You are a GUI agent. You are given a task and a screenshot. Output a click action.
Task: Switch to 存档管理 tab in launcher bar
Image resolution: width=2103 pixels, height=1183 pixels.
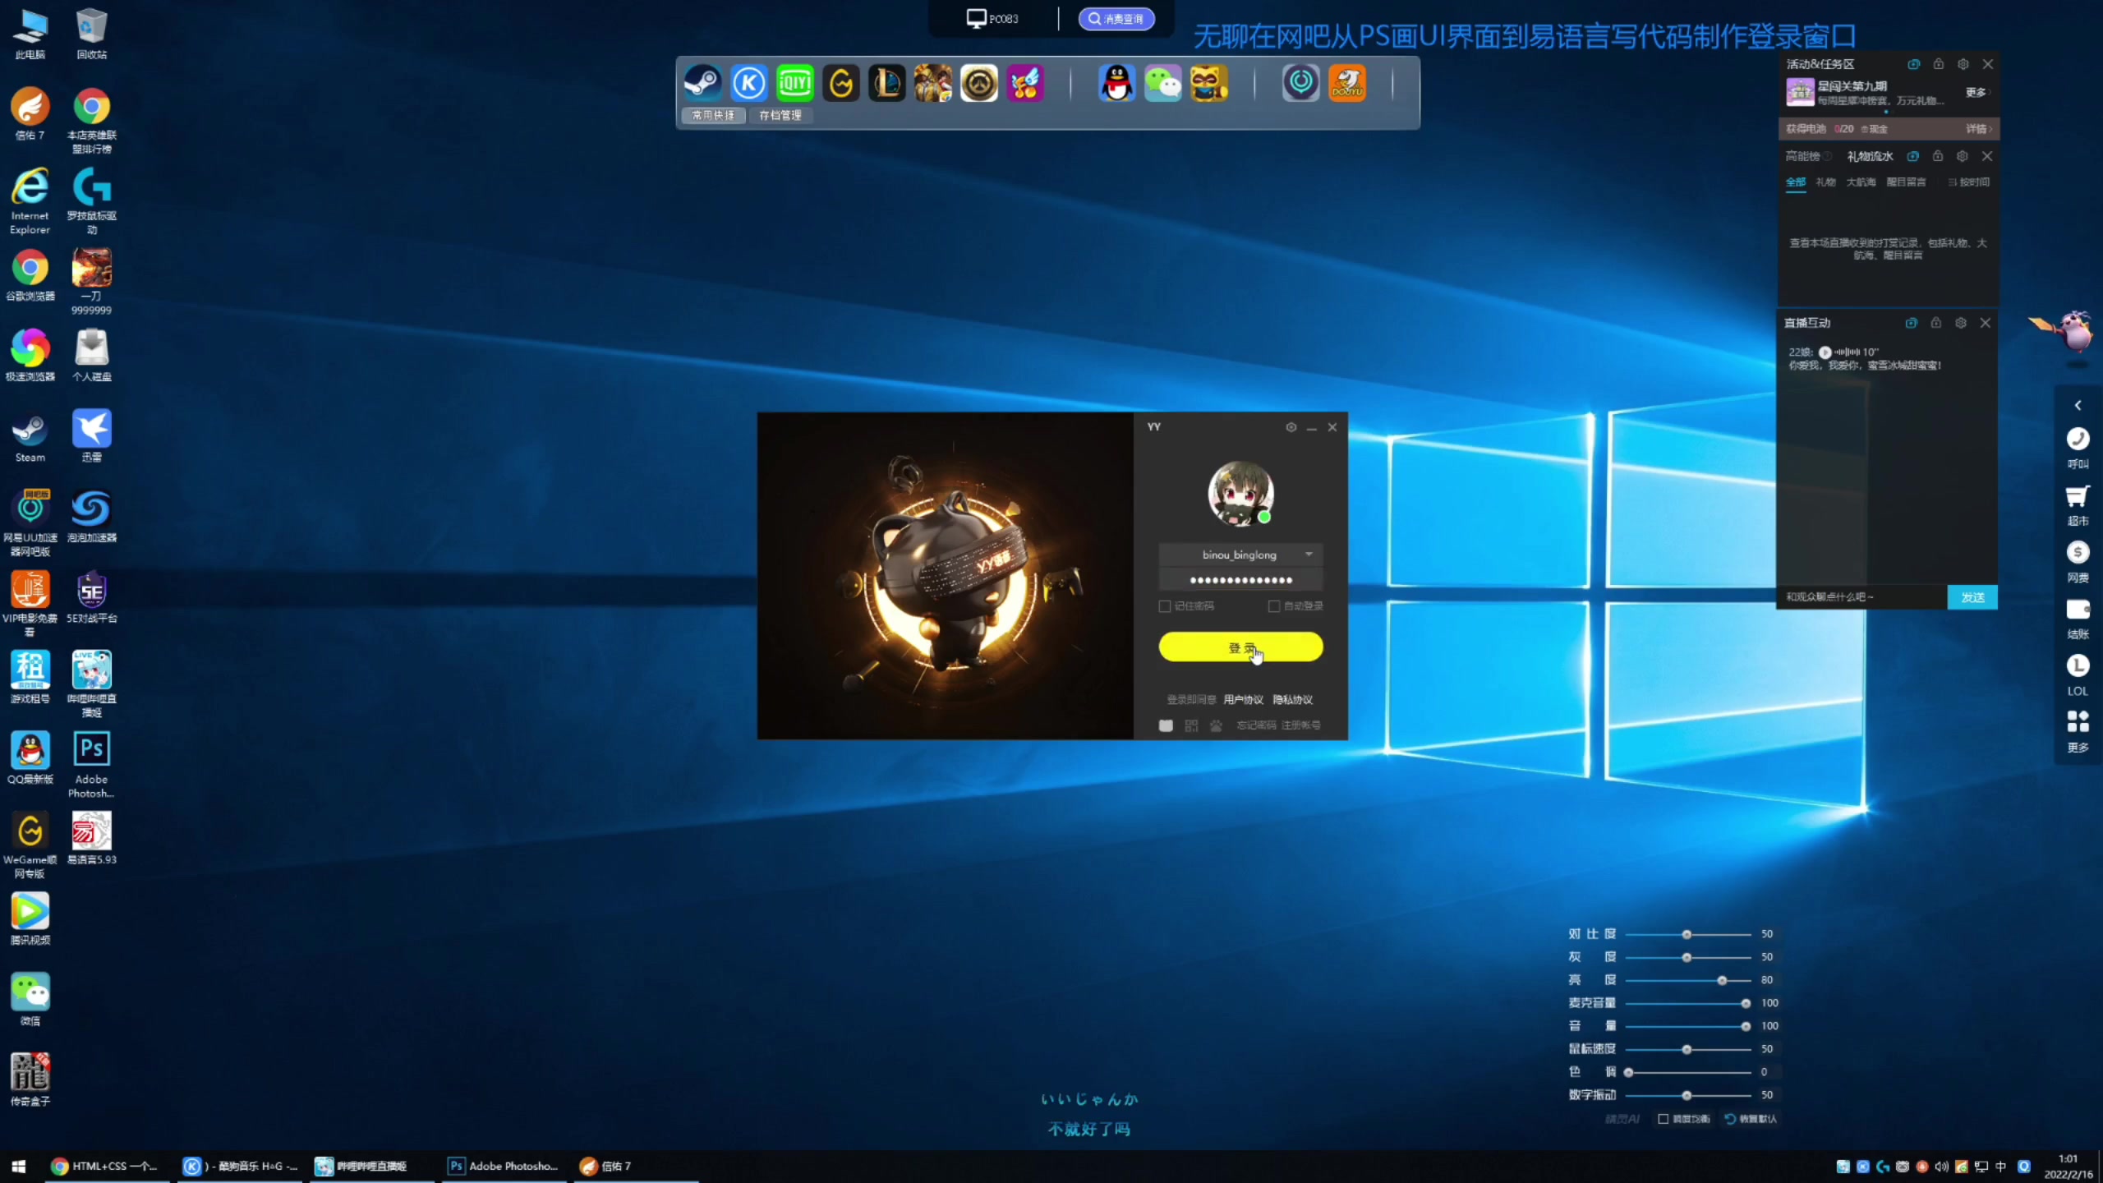(780, 116)
